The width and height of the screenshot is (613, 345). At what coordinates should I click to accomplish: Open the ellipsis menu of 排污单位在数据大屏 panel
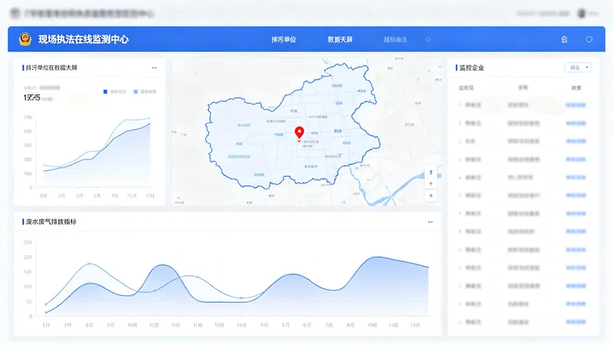click(154, 67)
